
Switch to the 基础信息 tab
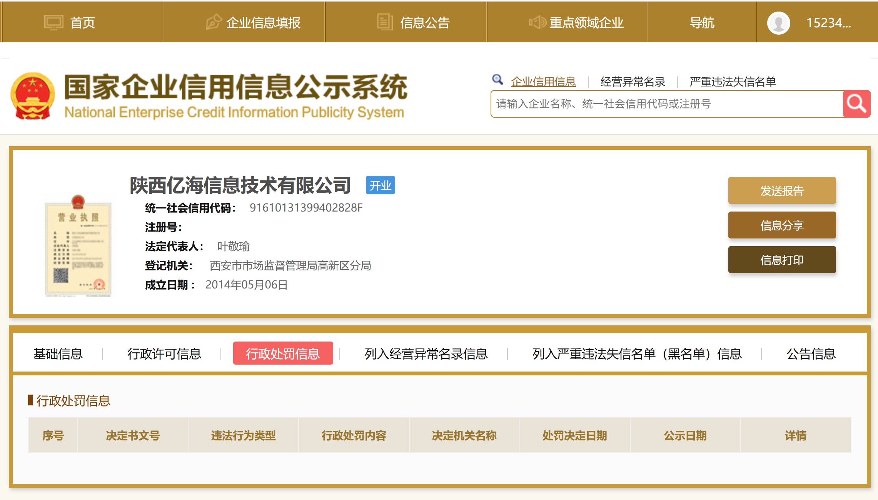coord(58,353)
